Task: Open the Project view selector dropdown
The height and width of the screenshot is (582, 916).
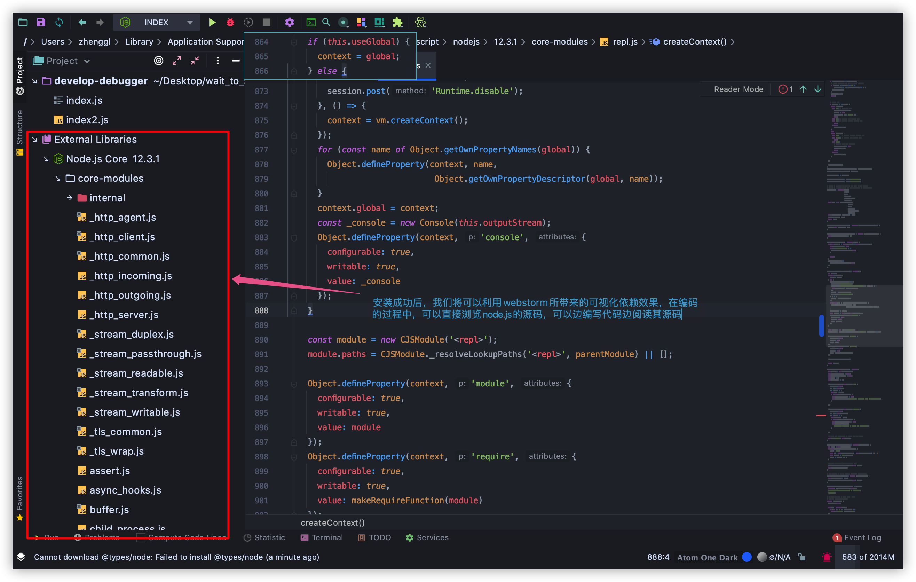Action: tap(62, 61)
